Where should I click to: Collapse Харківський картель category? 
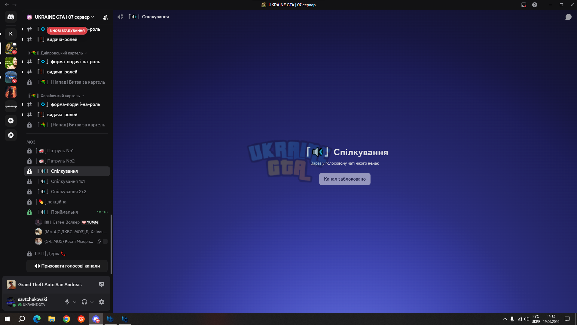(56, 96)
